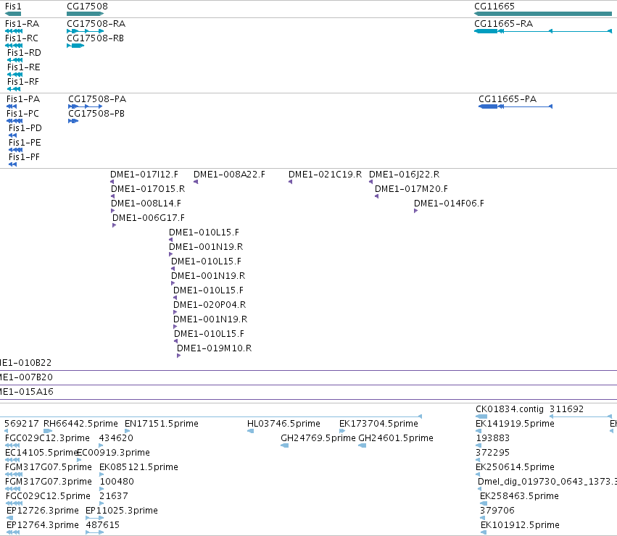Select EST EP12764.3prime
The height and width of the screenshot is (536, 617).
[x=43, y=526]
